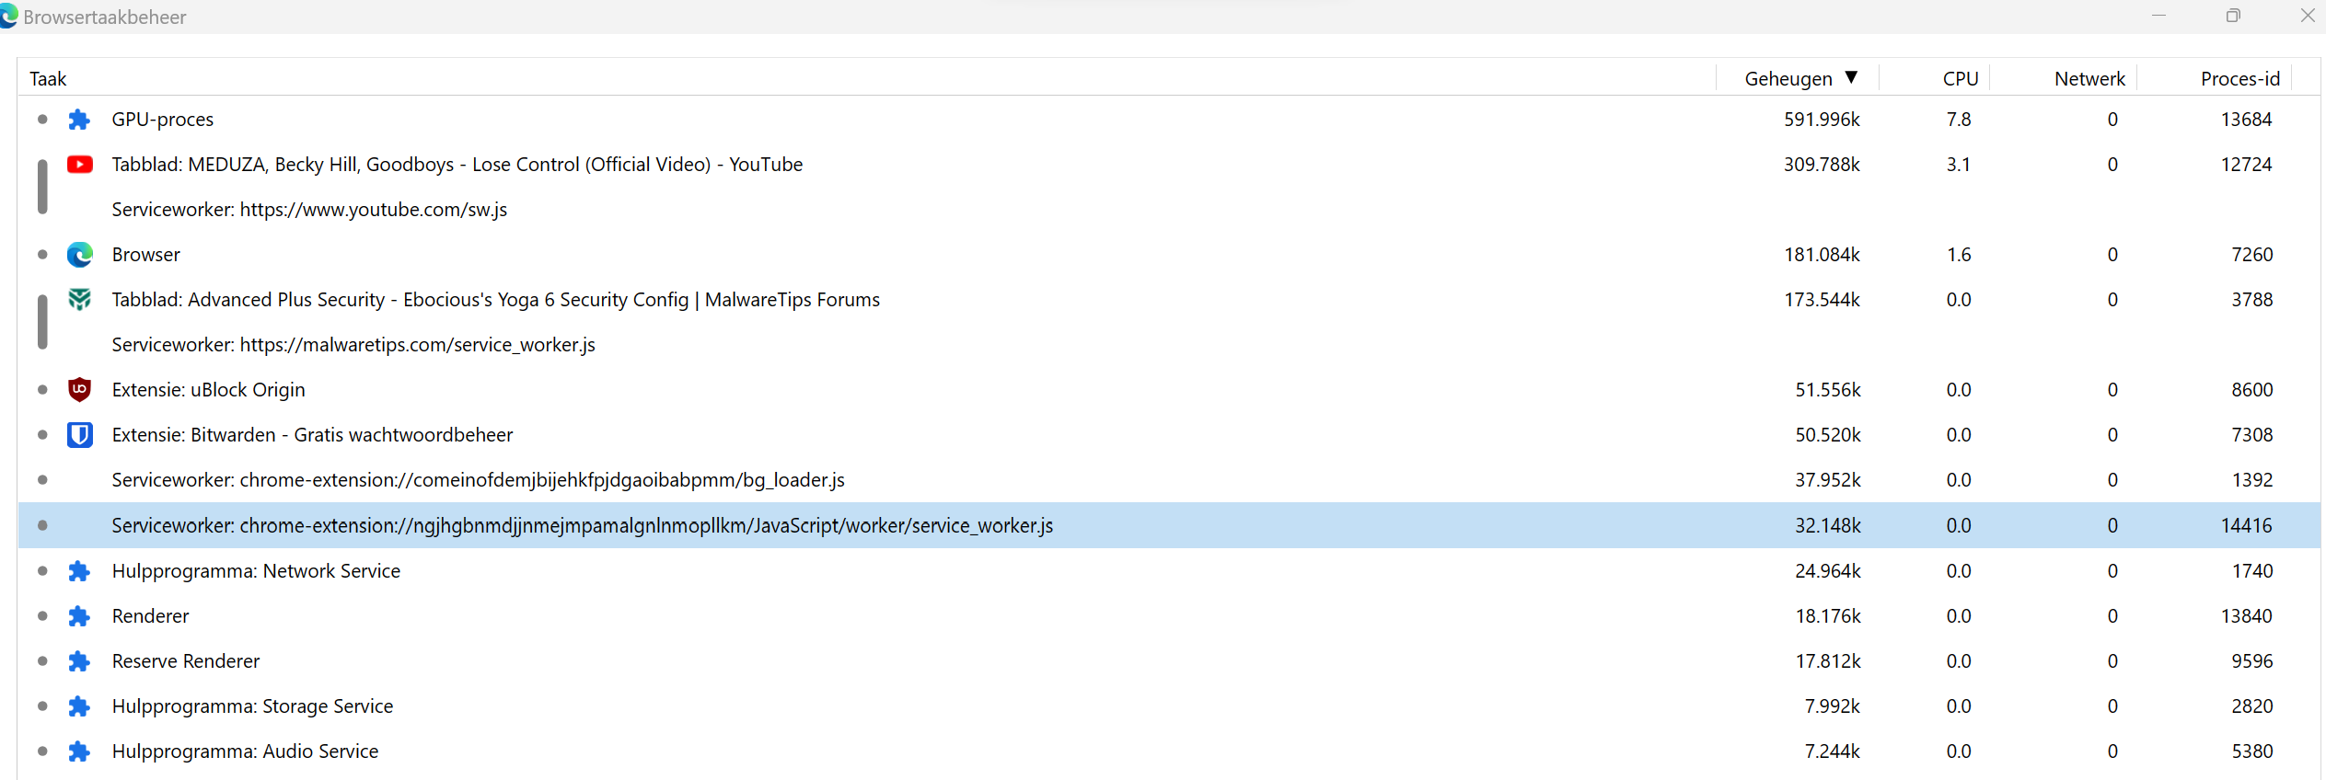
Task: Sort by the Geheugen column arrow
Action: (x=1851, y=78)
